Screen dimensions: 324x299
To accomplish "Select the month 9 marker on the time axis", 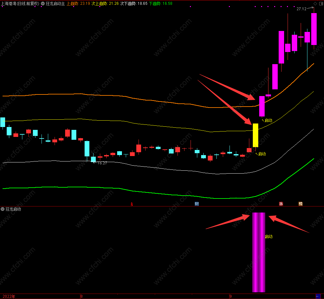I will point(230,296).
